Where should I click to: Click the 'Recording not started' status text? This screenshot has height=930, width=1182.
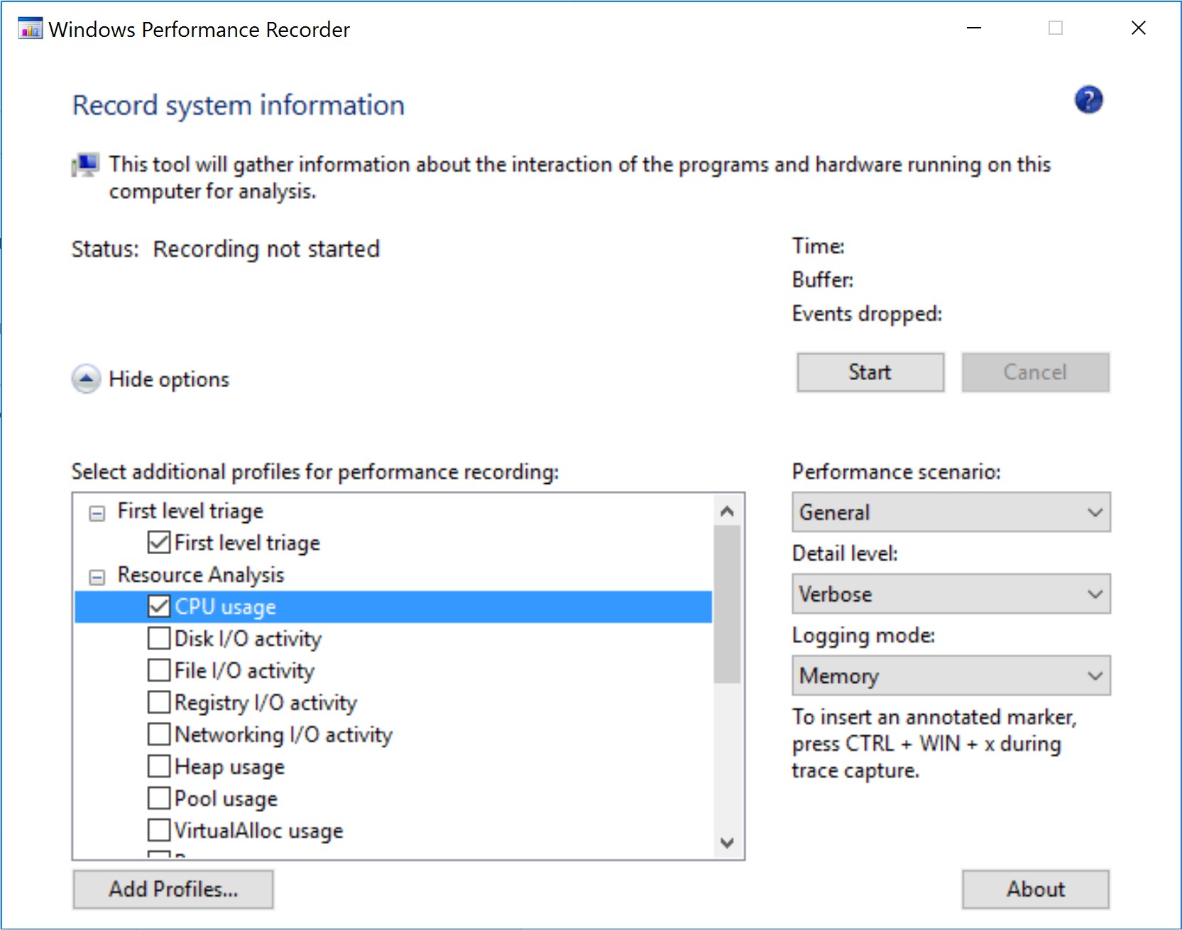tap(266, 249)
